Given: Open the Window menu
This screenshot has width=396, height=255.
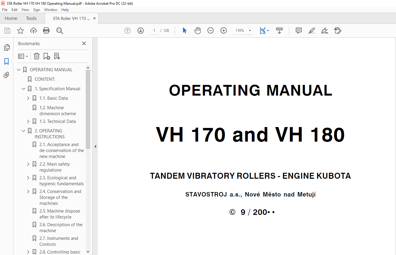Looking at the screenshot, I should [51, 10].
